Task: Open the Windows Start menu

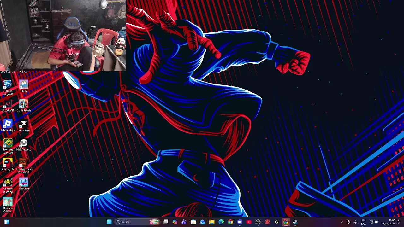Action: pyautogui.click(x=109, y=222)
